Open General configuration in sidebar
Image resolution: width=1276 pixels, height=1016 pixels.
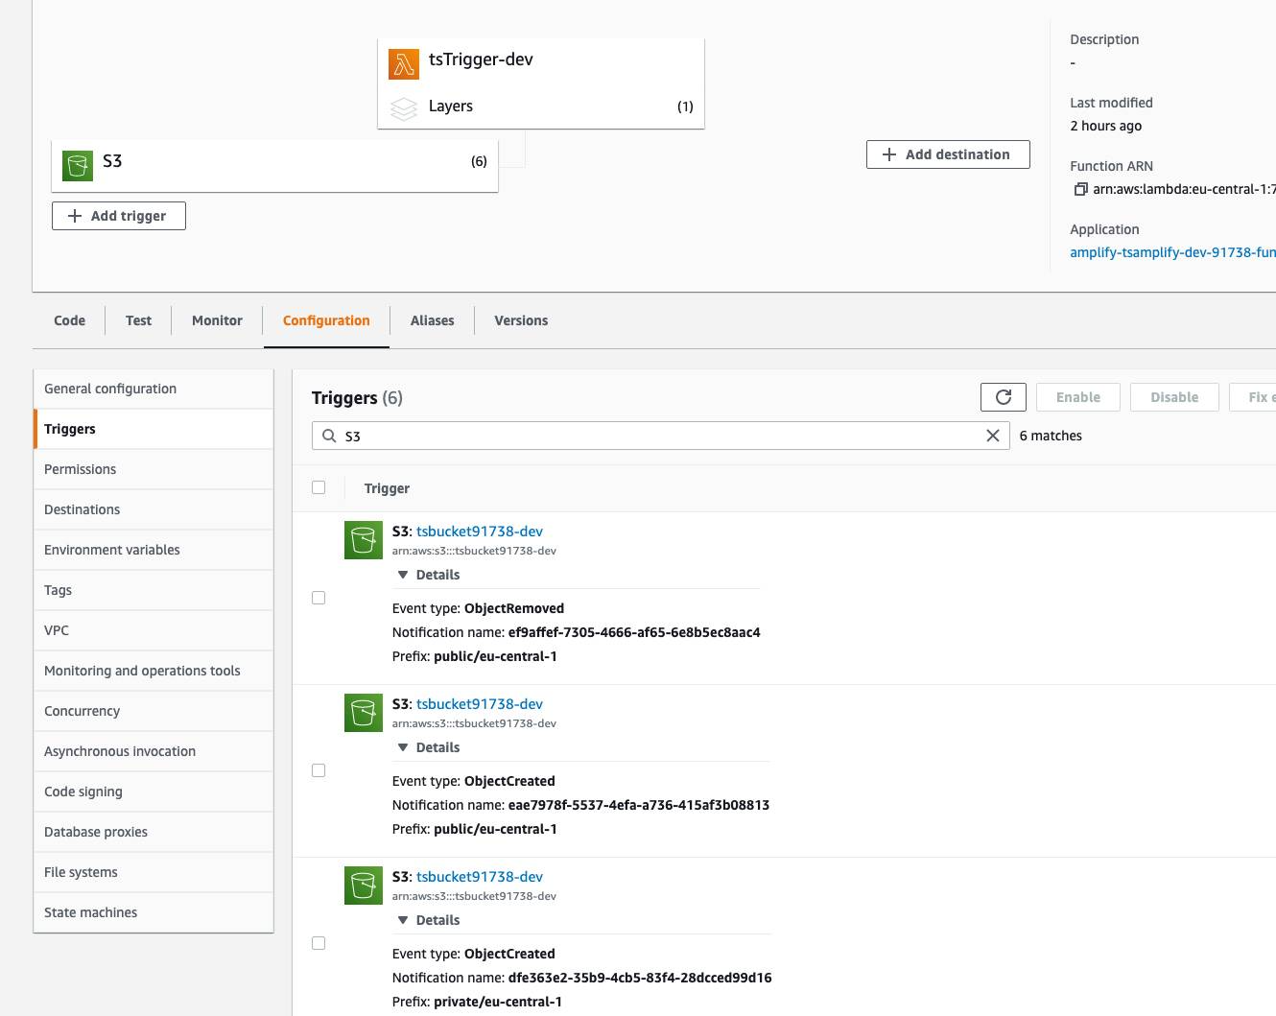tap(154, 389)
